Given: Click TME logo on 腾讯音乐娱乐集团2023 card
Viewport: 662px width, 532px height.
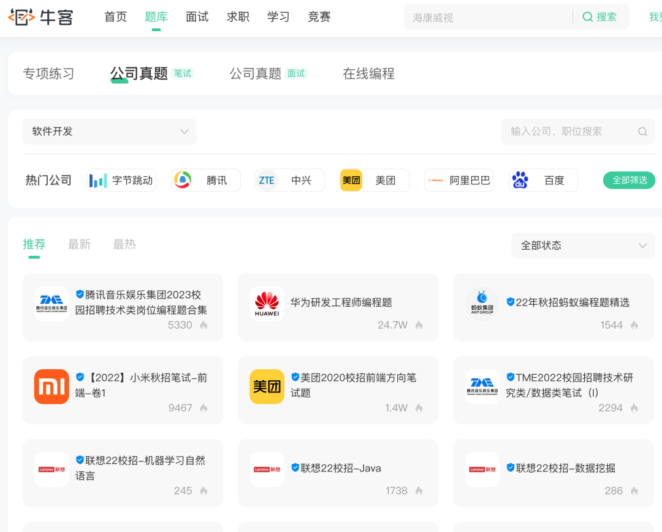Looking at the screenshot, I should 51,304.
